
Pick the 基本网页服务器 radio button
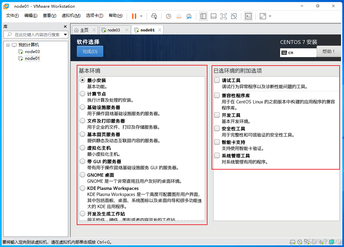pyautogui.click(x=82, y=134)
